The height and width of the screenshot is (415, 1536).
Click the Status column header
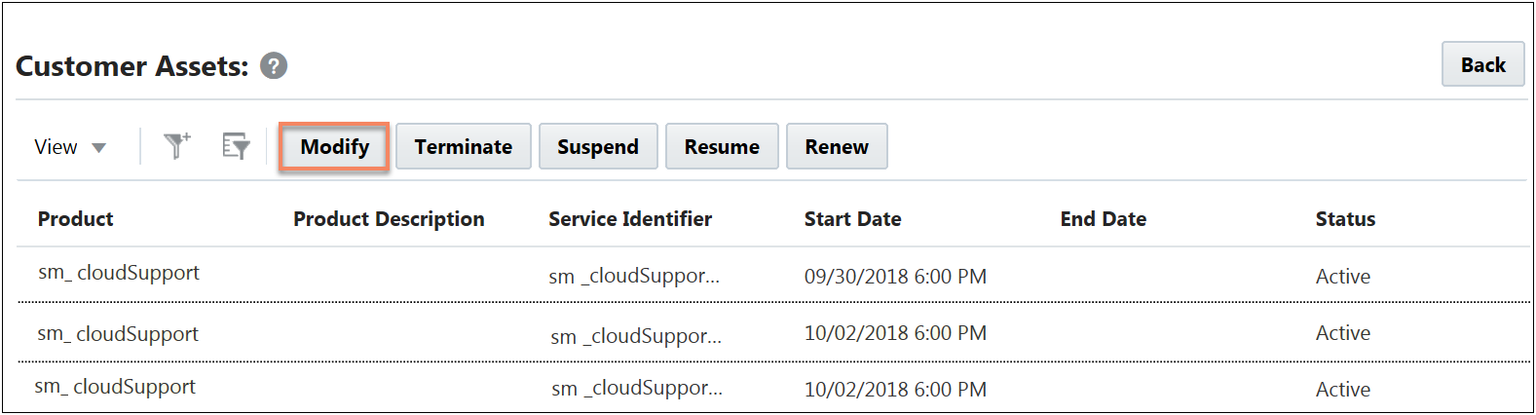click(1345, 219)
